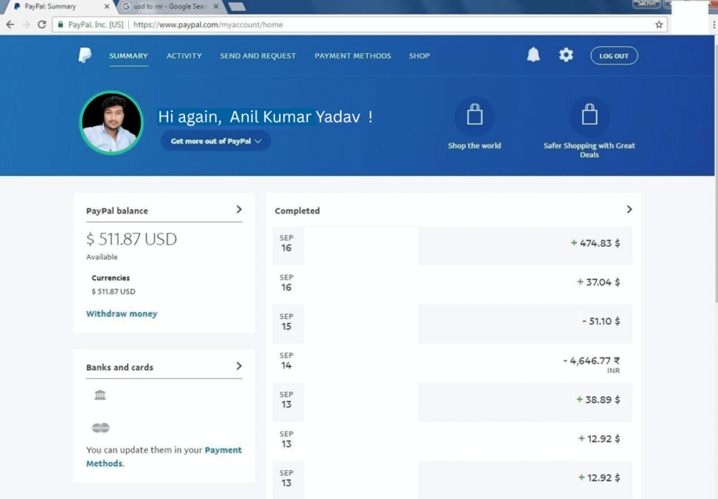Click the Currencies $ 511.87 USD entry

(x=113, y=291)
